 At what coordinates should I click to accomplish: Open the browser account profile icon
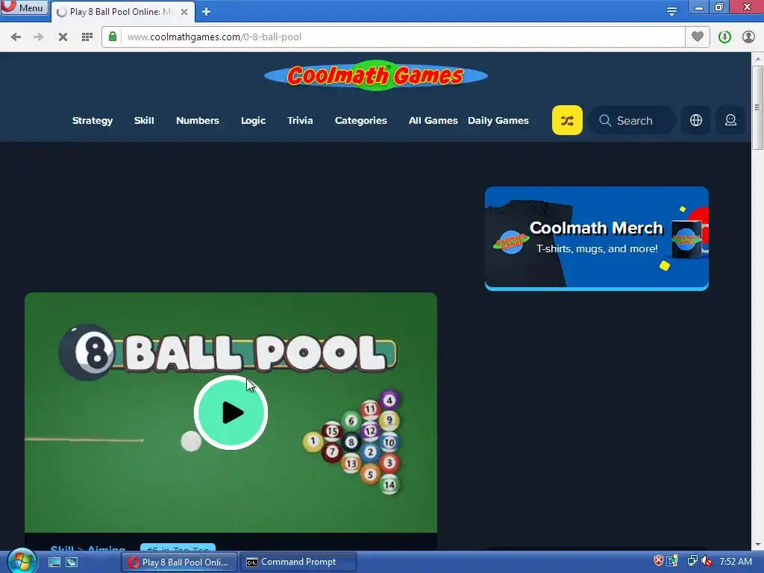tap(748, 37)
